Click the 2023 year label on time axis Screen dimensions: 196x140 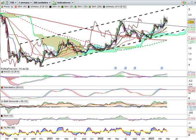pos(151,139)
